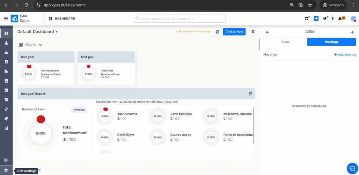Open the Deals money bag sidebar icon

(x=6, y=52)
